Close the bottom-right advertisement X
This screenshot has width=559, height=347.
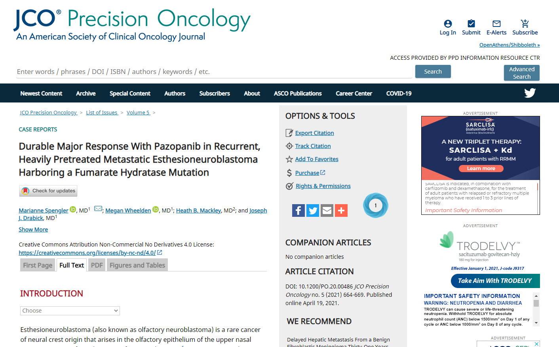[x=536, y=344]
